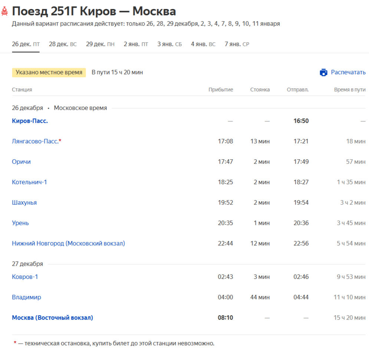Screen dimensions: 369x349
Task: Open Москва (Восточный вокзал) station link
Action: pyautogui.click(x=52, y=318)
